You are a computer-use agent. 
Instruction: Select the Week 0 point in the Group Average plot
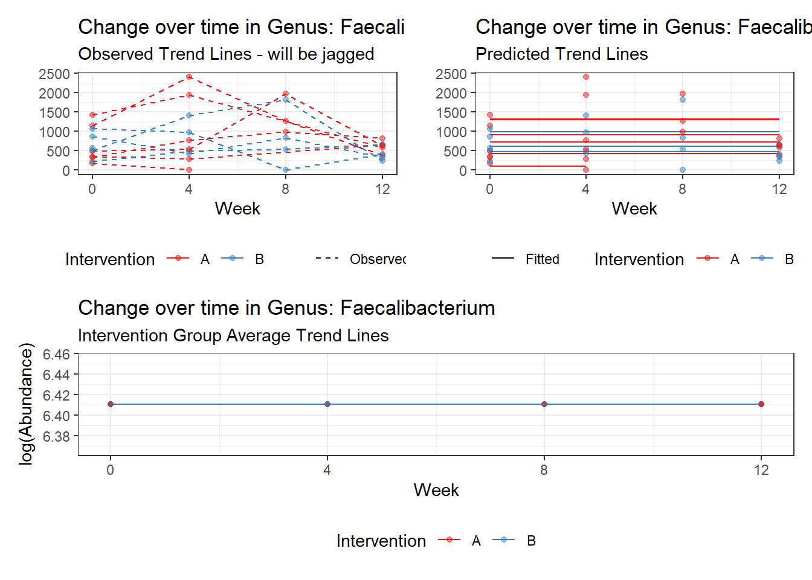click(111, 404)
